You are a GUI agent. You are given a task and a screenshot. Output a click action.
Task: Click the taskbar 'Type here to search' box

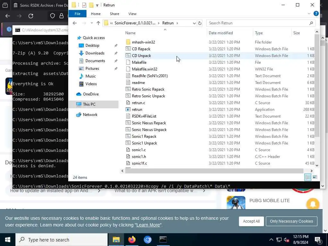click(62, 240)
